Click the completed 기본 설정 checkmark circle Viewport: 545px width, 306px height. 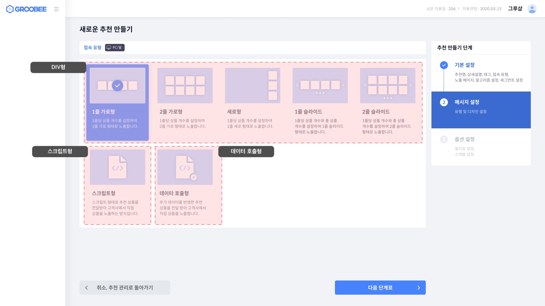click(444, 65)
